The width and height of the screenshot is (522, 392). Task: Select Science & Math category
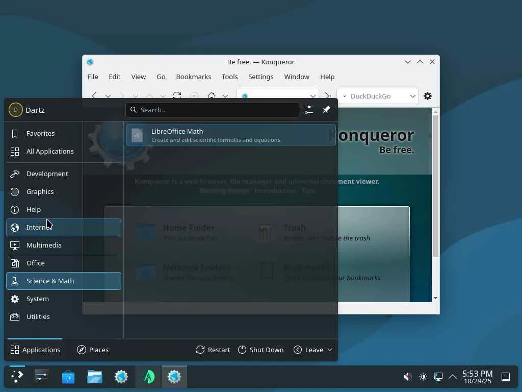click(64, 281)
